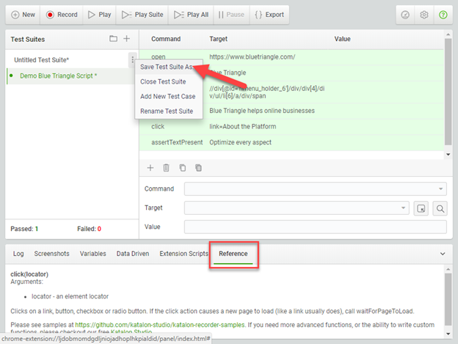
Task: Select 'Optimize every aspect' target cell
Action: tap(240, 142)
